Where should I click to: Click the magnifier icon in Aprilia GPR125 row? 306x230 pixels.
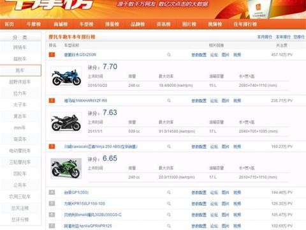pos(169,226)
